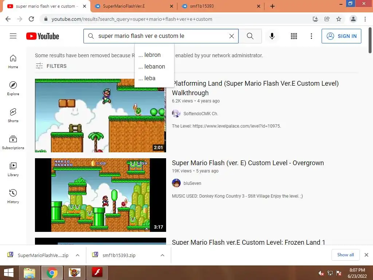Viewport: 373px width, 280px height.
Task: Open the Chrome profile icon
Action: [353, 19]
